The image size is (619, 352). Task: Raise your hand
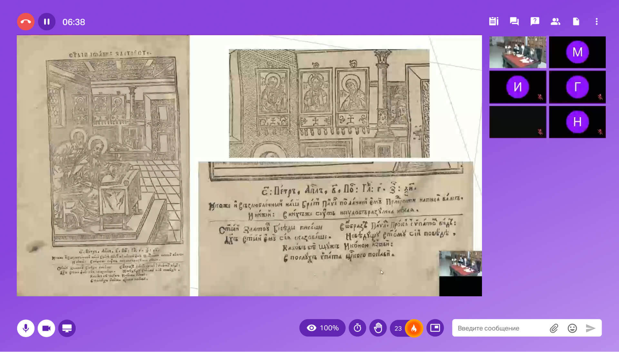(x=378, y=328)
